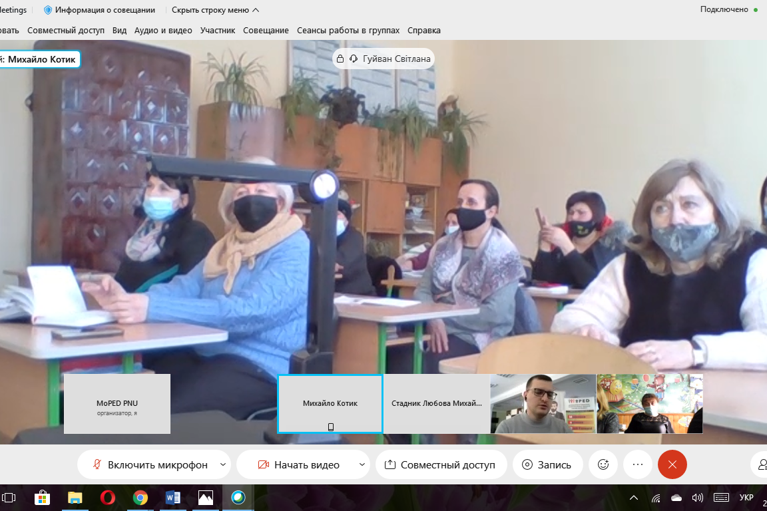Click the red leave meeting button
The width and height of the screenshot is (767, 511).
672,464
